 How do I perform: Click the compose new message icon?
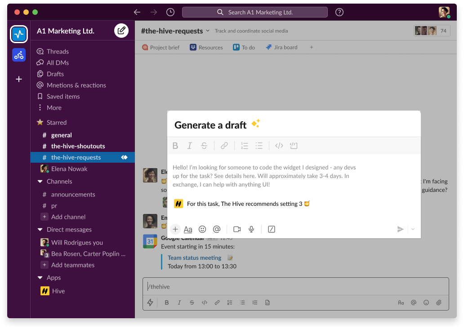(x=121, y=31)
